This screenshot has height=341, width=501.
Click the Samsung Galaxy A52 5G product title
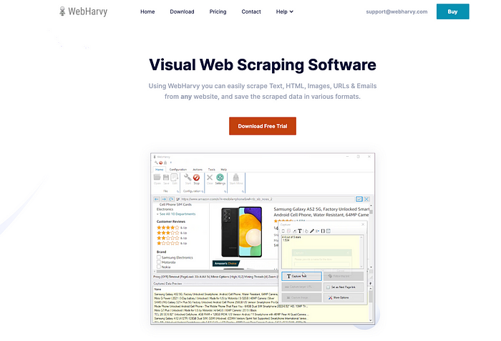pyautogui.click(x=321, y=212)
